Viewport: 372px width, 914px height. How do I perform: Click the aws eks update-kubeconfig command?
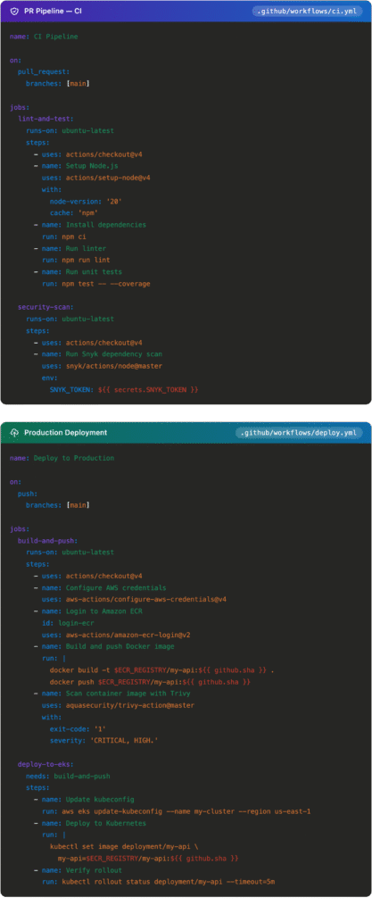(186, 811)
